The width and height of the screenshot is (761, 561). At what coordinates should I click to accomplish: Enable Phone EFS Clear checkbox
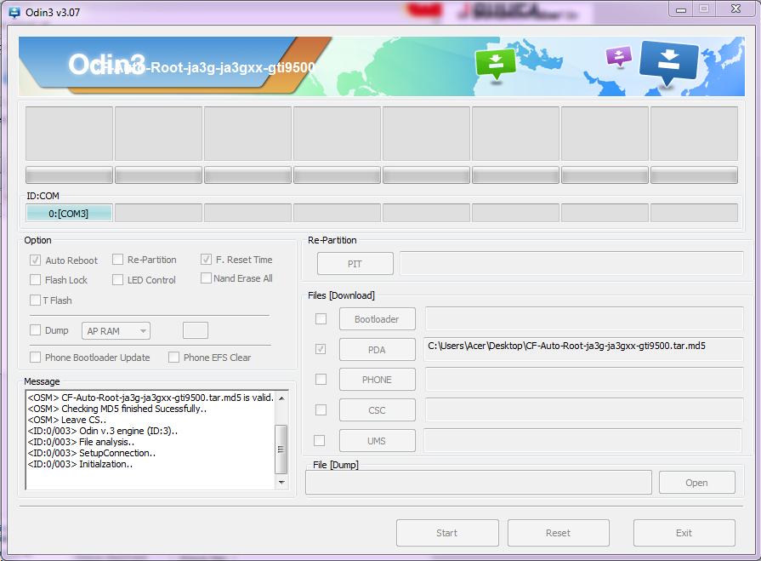pyautogui.click(x=173, y=358)
